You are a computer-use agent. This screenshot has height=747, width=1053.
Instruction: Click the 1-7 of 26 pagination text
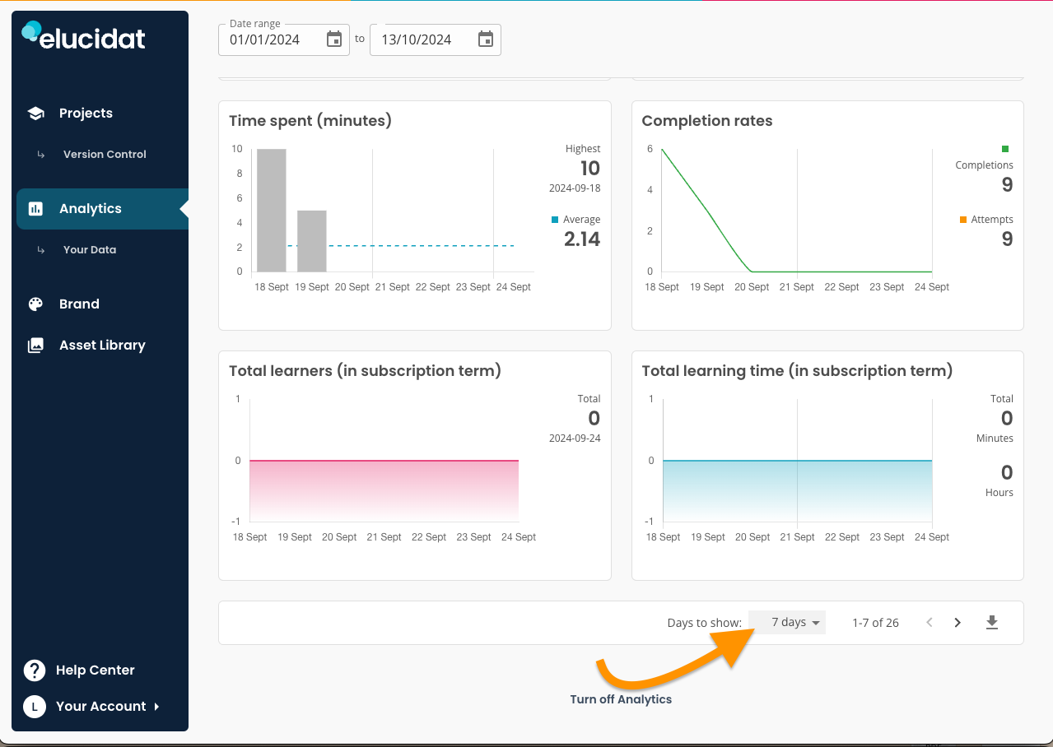point(875,623)
